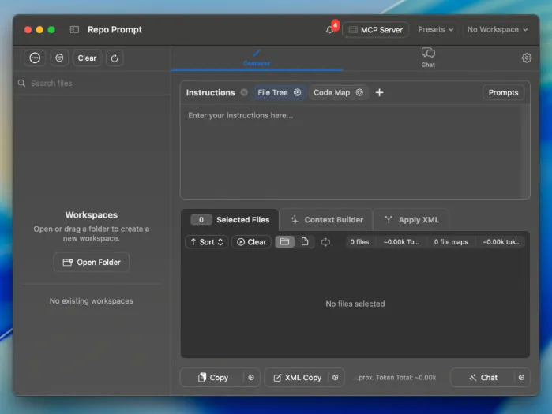Toggle the sidebar panel icon
This screenshot has height=414, width=552.
pyautogui.click(x=74, y=29)
